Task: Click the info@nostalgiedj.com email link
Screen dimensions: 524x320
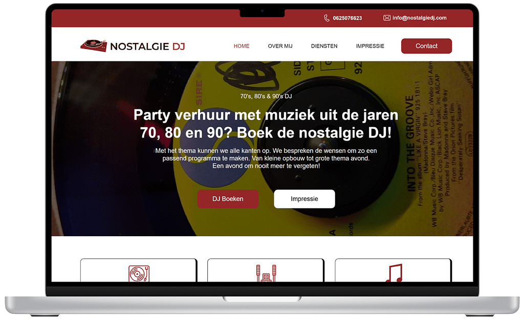Action: (x=420, y=18)
